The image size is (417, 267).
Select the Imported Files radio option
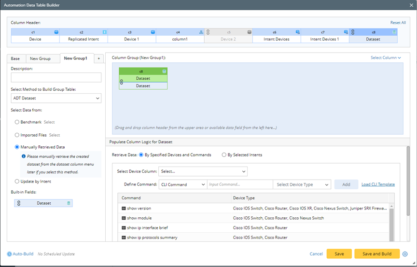coord(17,135)
